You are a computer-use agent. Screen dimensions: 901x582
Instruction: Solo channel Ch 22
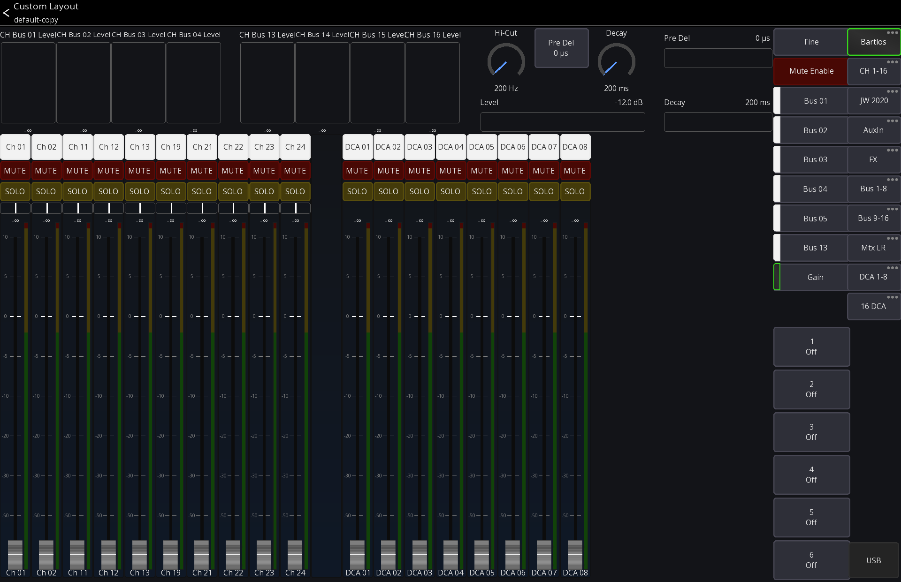click(233, 191)
